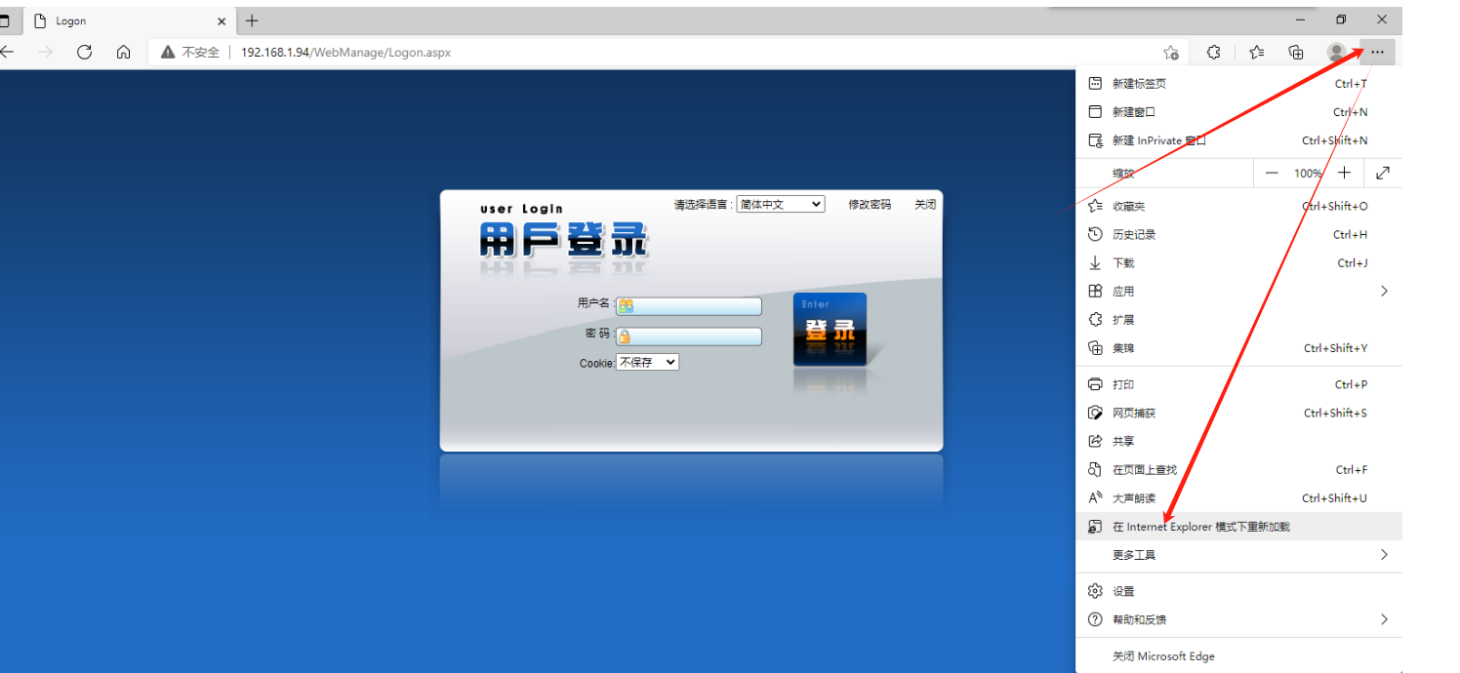
Task: Open the Extensions puzzle icon in toolbar
Action: point(1213,53)
